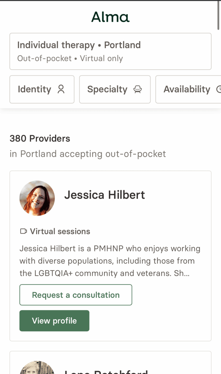Viewport: 221px width, 374px height.
Task: Click Jessica Hilbert's profile photo
Action: [x=37, y=198]
